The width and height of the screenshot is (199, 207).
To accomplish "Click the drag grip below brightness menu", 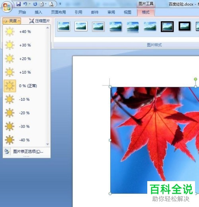I will pyautogui.click(x=27, y=156).
